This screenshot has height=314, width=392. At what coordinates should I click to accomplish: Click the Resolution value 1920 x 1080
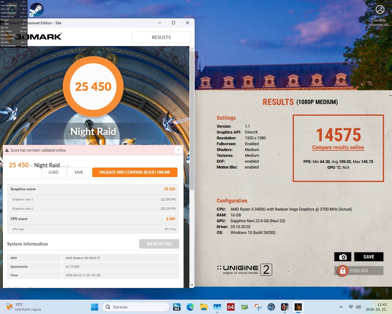[x=255, y=138]
